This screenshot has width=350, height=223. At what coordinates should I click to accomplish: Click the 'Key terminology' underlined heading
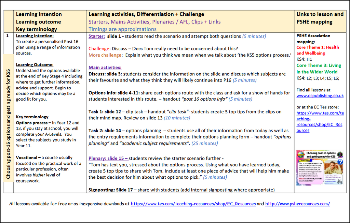[x=32, y=117]
